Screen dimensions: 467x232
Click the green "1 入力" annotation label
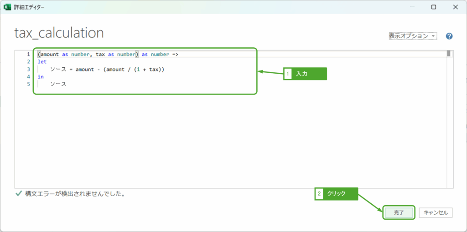click(305, 74)
